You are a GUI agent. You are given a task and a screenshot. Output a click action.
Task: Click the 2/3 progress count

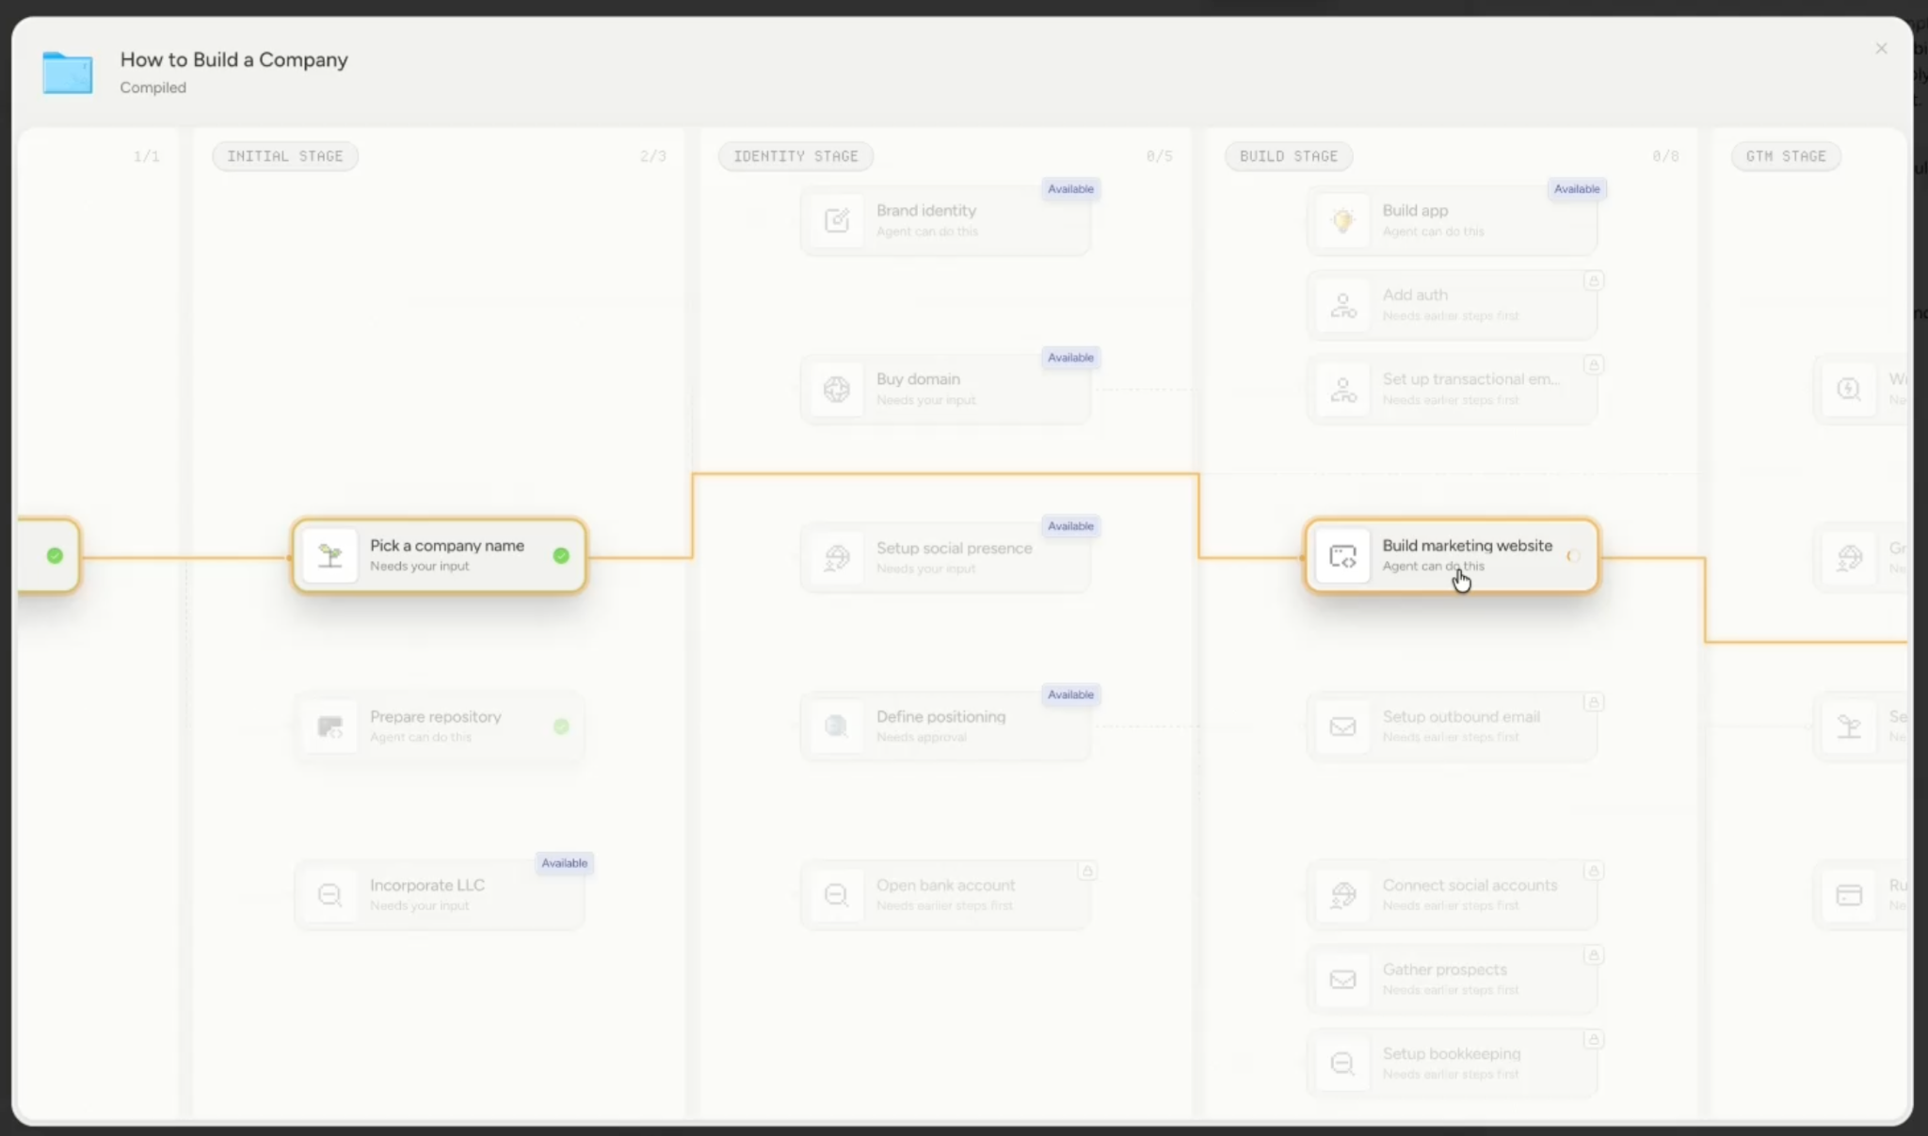[x=652, y=156]
